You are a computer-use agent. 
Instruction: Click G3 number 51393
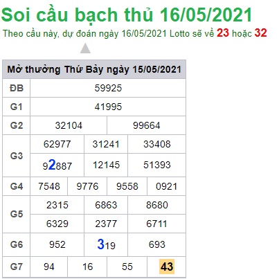pos(157,165)
